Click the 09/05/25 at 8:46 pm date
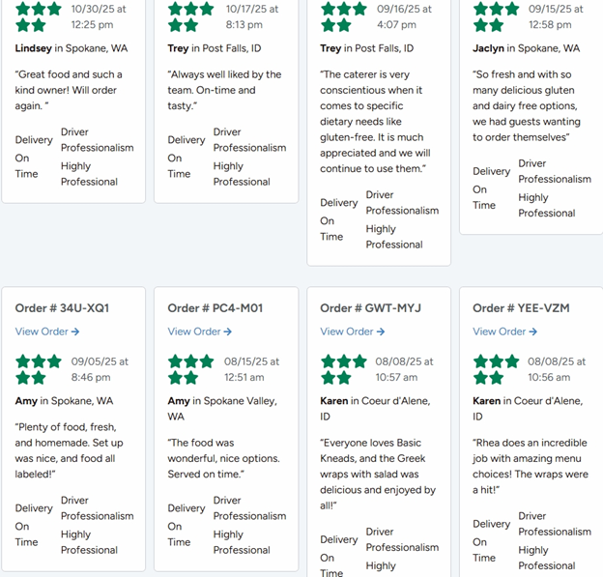The width and height of the screenshot is (603, 577). click(100, 369)
